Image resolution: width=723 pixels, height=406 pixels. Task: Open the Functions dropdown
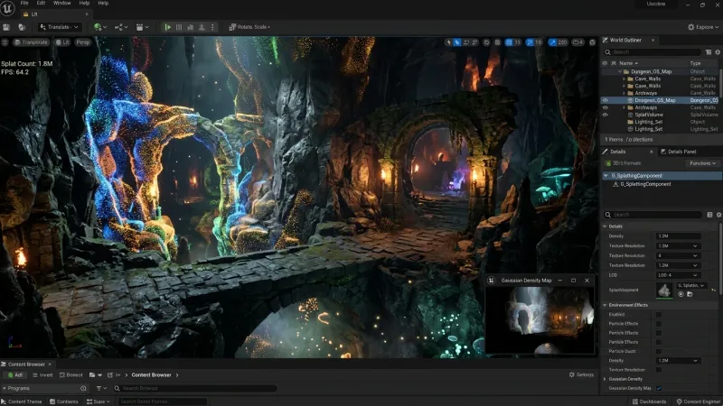pyautogui.click(x=703, y=163)
